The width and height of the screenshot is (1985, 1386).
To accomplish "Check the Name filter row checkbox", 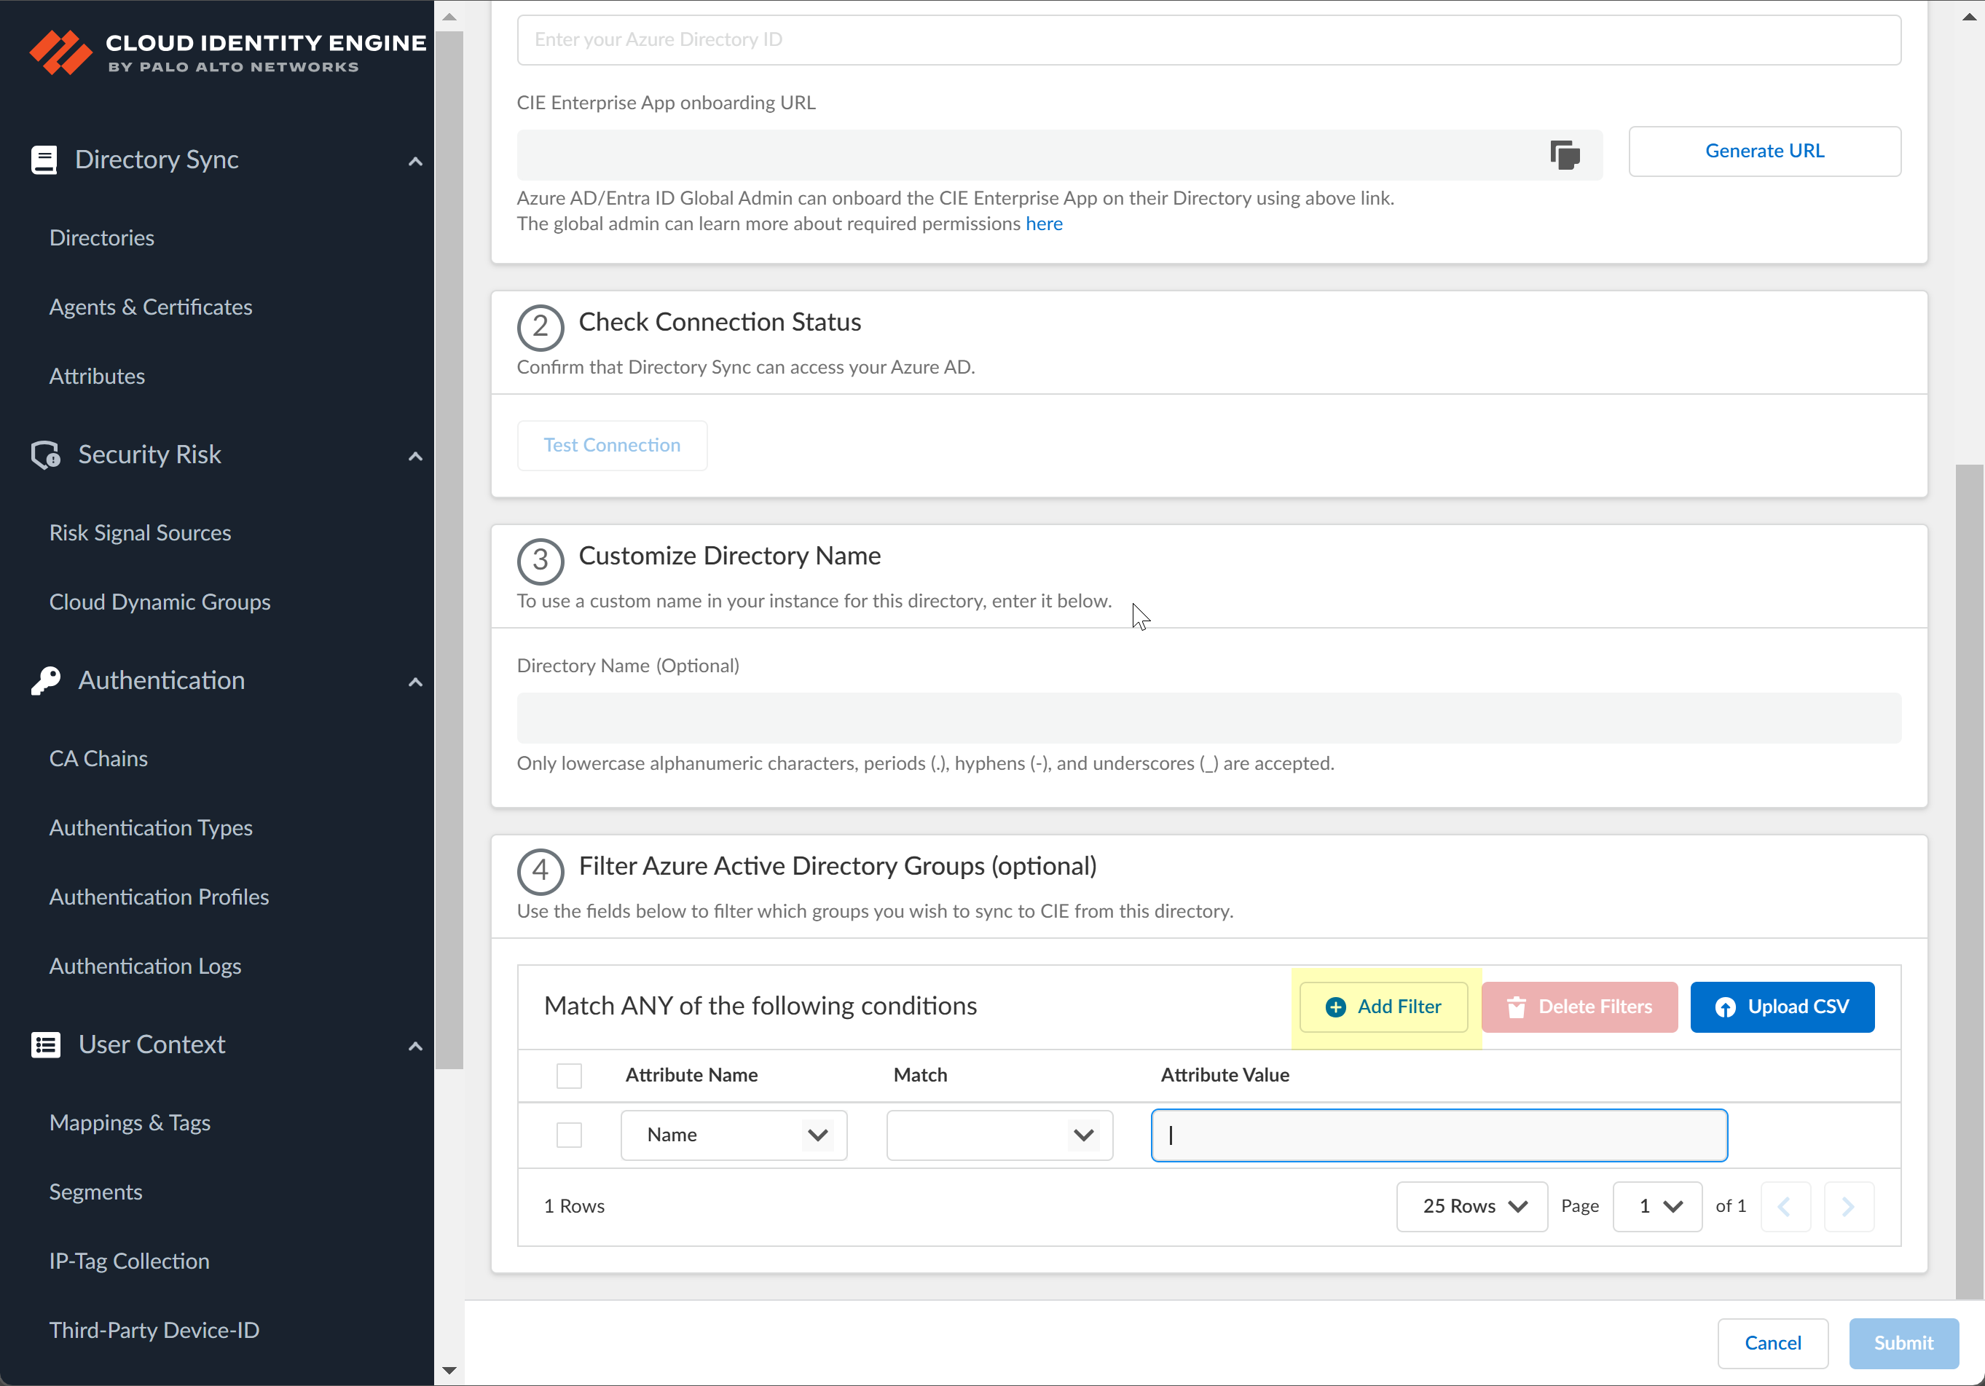I will pyautogui.click(x=569, y=1135).
